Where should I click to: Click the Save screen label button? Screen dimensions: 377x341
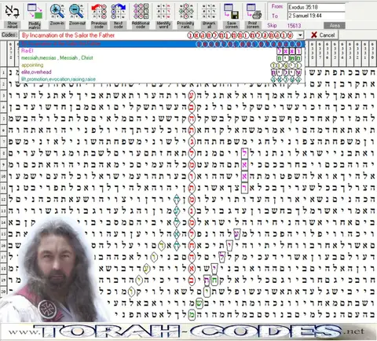click(232, 25)
